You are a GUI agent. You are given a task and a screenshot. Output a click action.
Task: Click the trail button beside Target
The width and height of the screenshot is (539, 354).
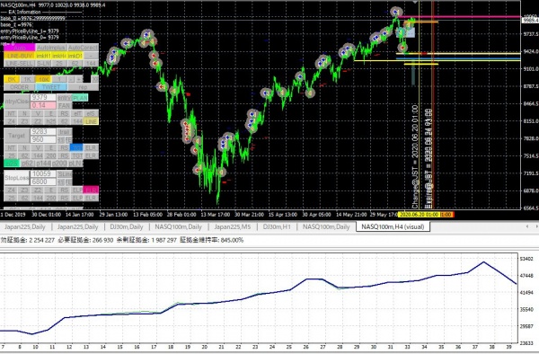[x=65, y=132]
